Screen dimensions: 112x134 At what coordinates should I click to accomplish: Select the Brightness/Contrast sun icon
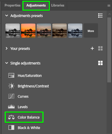pyautogui.click(x=11, y=86)
